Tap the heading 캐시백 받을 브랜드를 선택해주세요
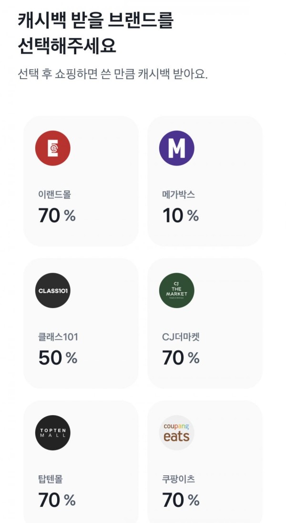 (96, 33)
